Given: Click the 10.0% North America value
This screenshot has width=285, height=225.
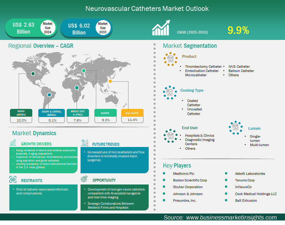Looking at the screenshot, I should tap(21, 120).
